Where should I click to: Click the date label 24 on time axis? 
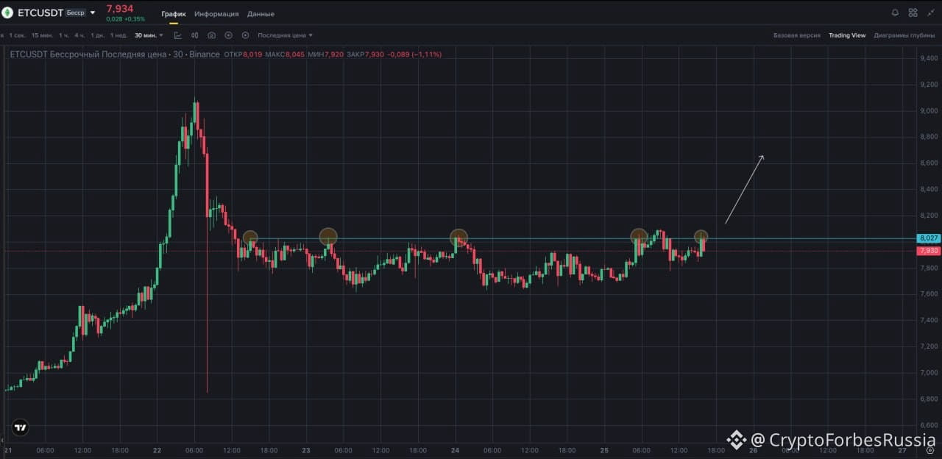pos(455,450)
